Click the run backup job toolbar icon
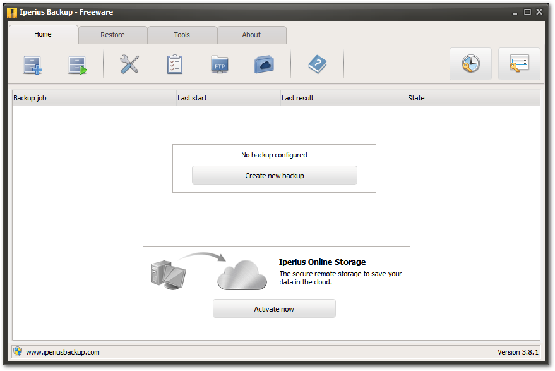This screenshot has width=555, height=371. (77, 65)
